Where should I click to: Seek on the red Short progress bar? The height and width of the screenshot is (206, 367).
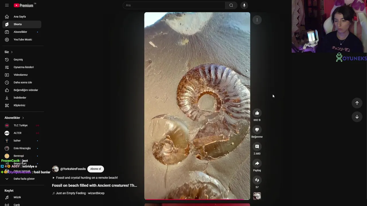coord(197,199)
